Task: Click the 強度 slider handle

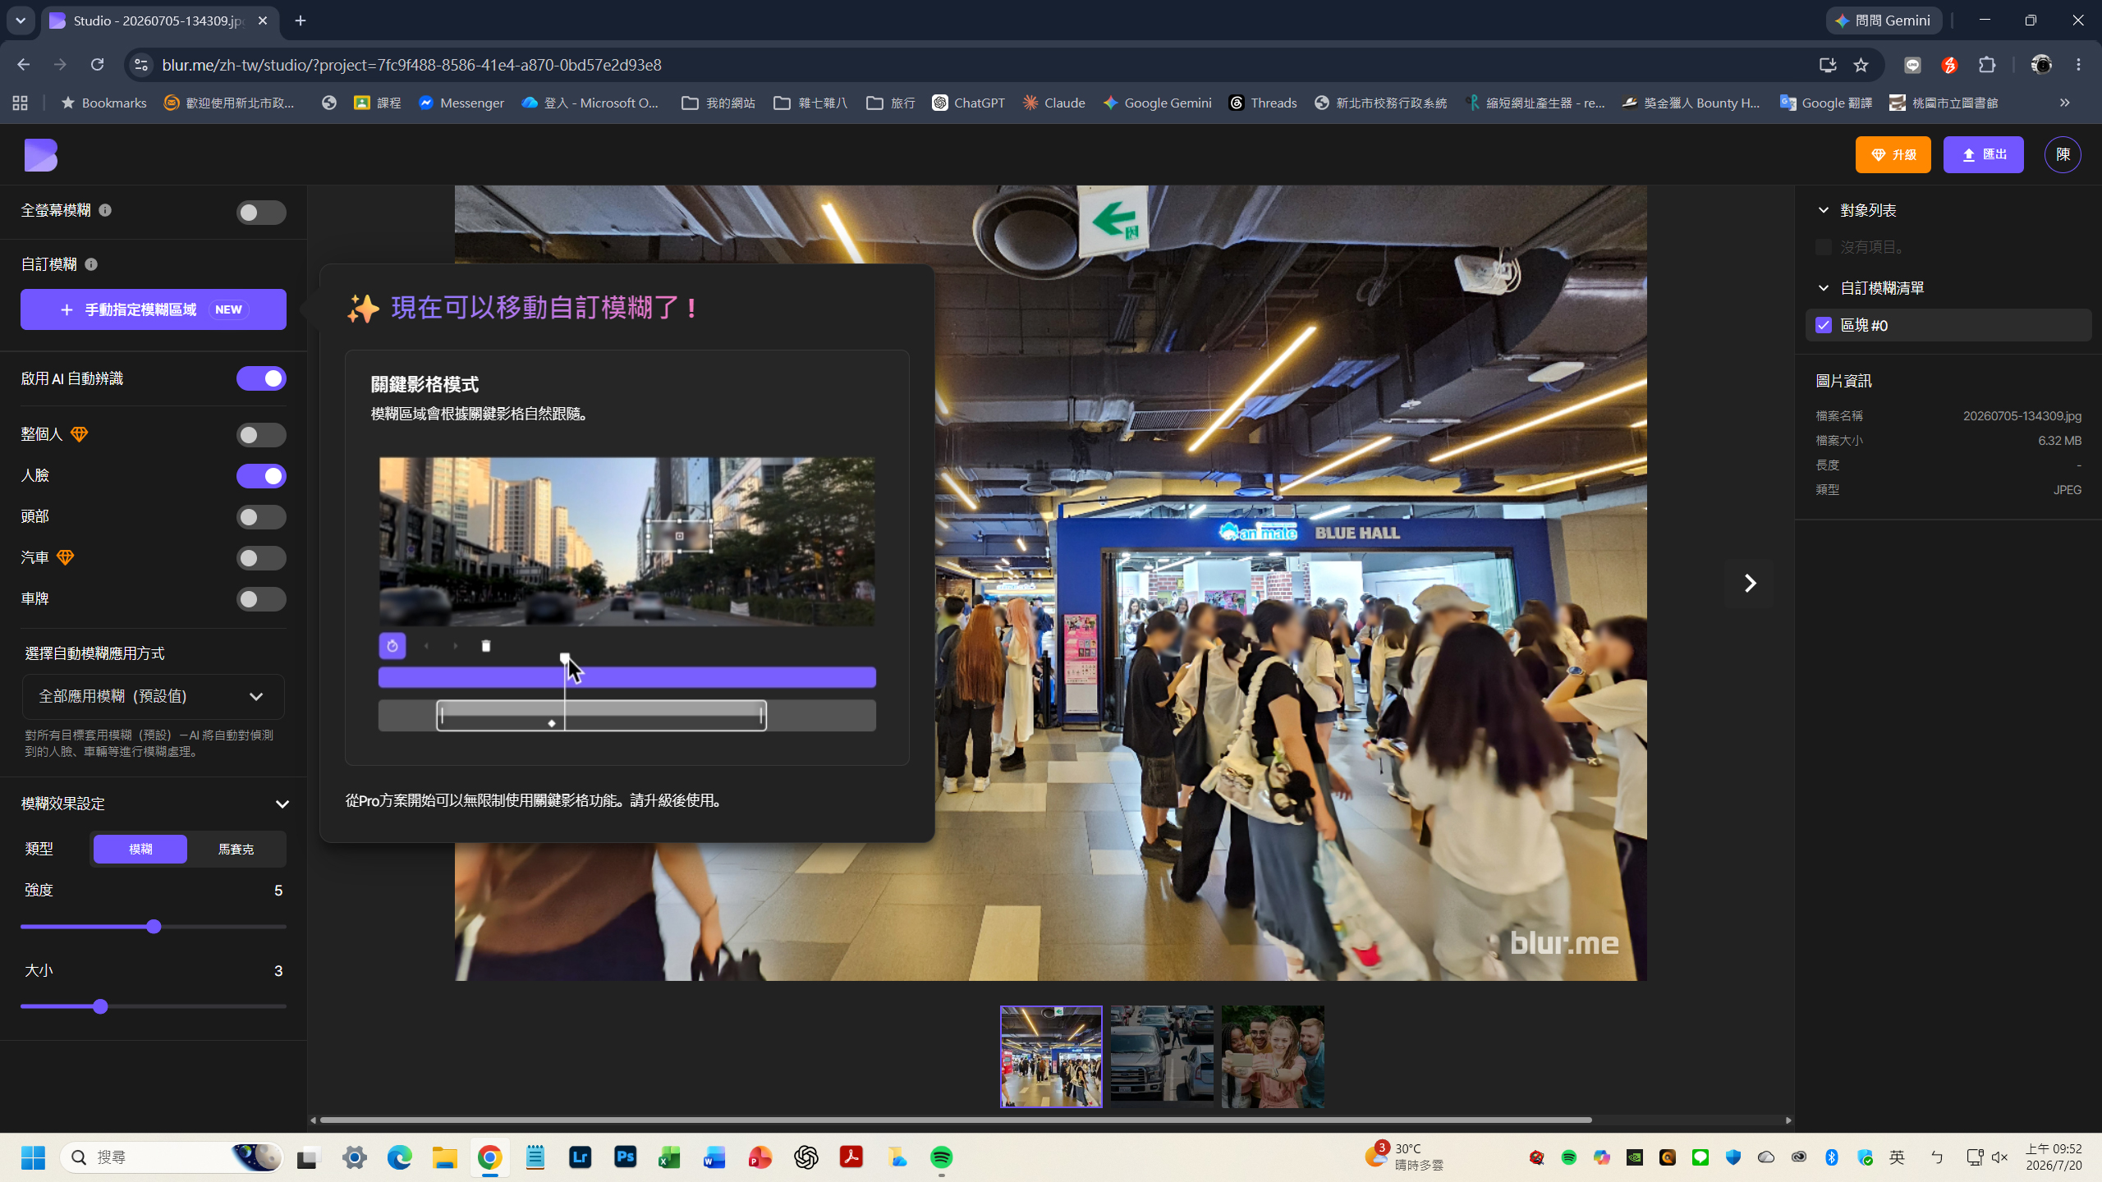Action: (x=154, y=927)
